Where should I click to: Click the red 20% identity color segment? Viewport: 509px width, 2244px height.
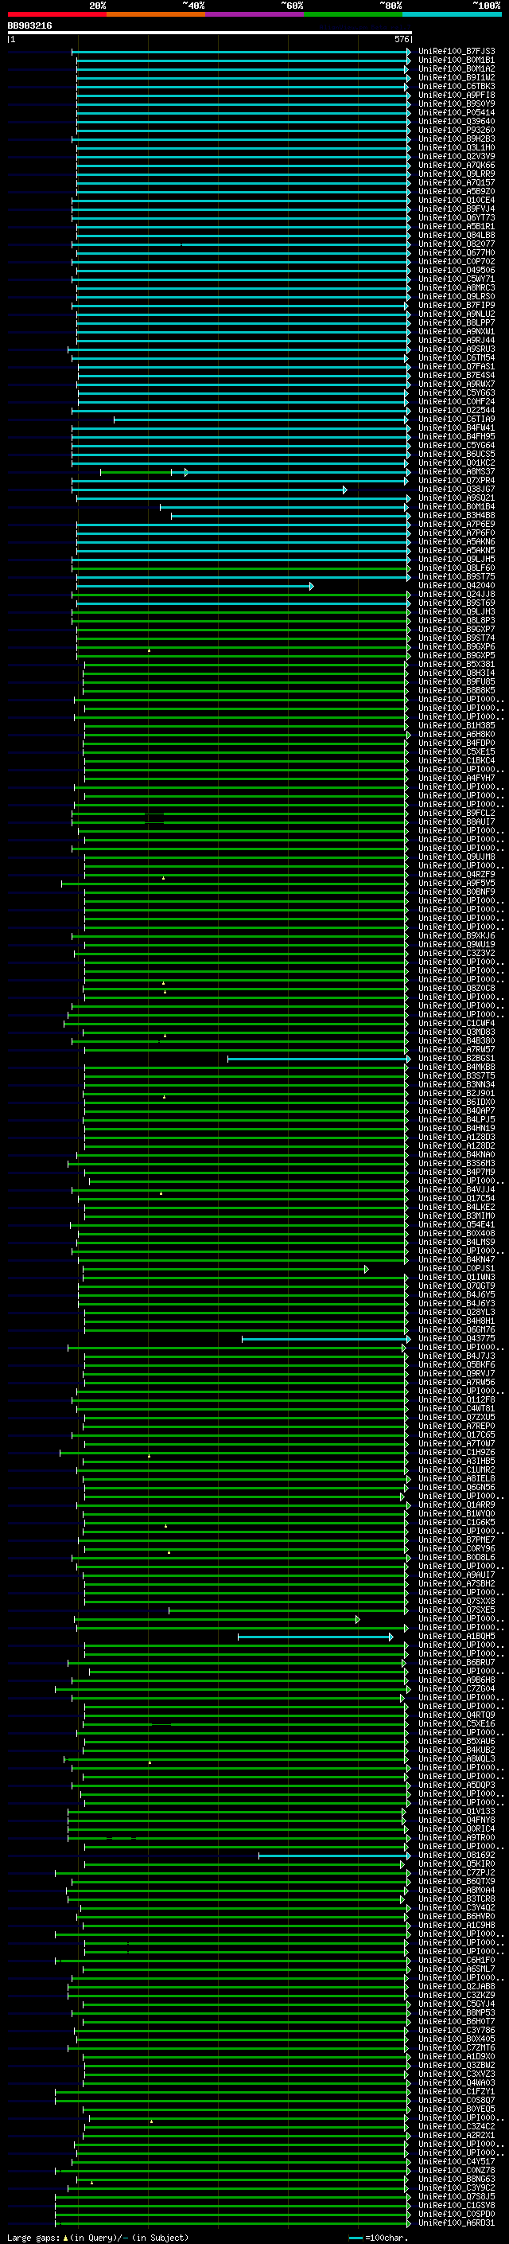(x=56, y=14)
